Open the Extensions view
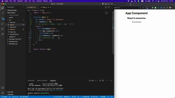The image size is (175, 98). pyautogui.click(x=2, y=29)
